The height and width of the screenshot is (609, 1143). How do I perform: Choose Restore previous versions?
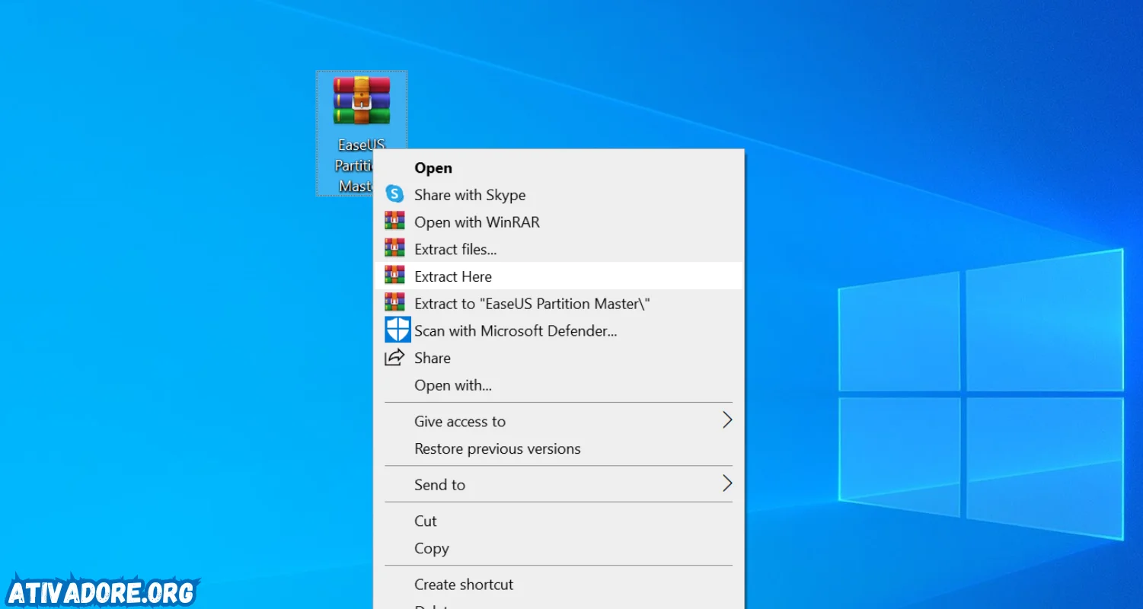pos(559,448)
